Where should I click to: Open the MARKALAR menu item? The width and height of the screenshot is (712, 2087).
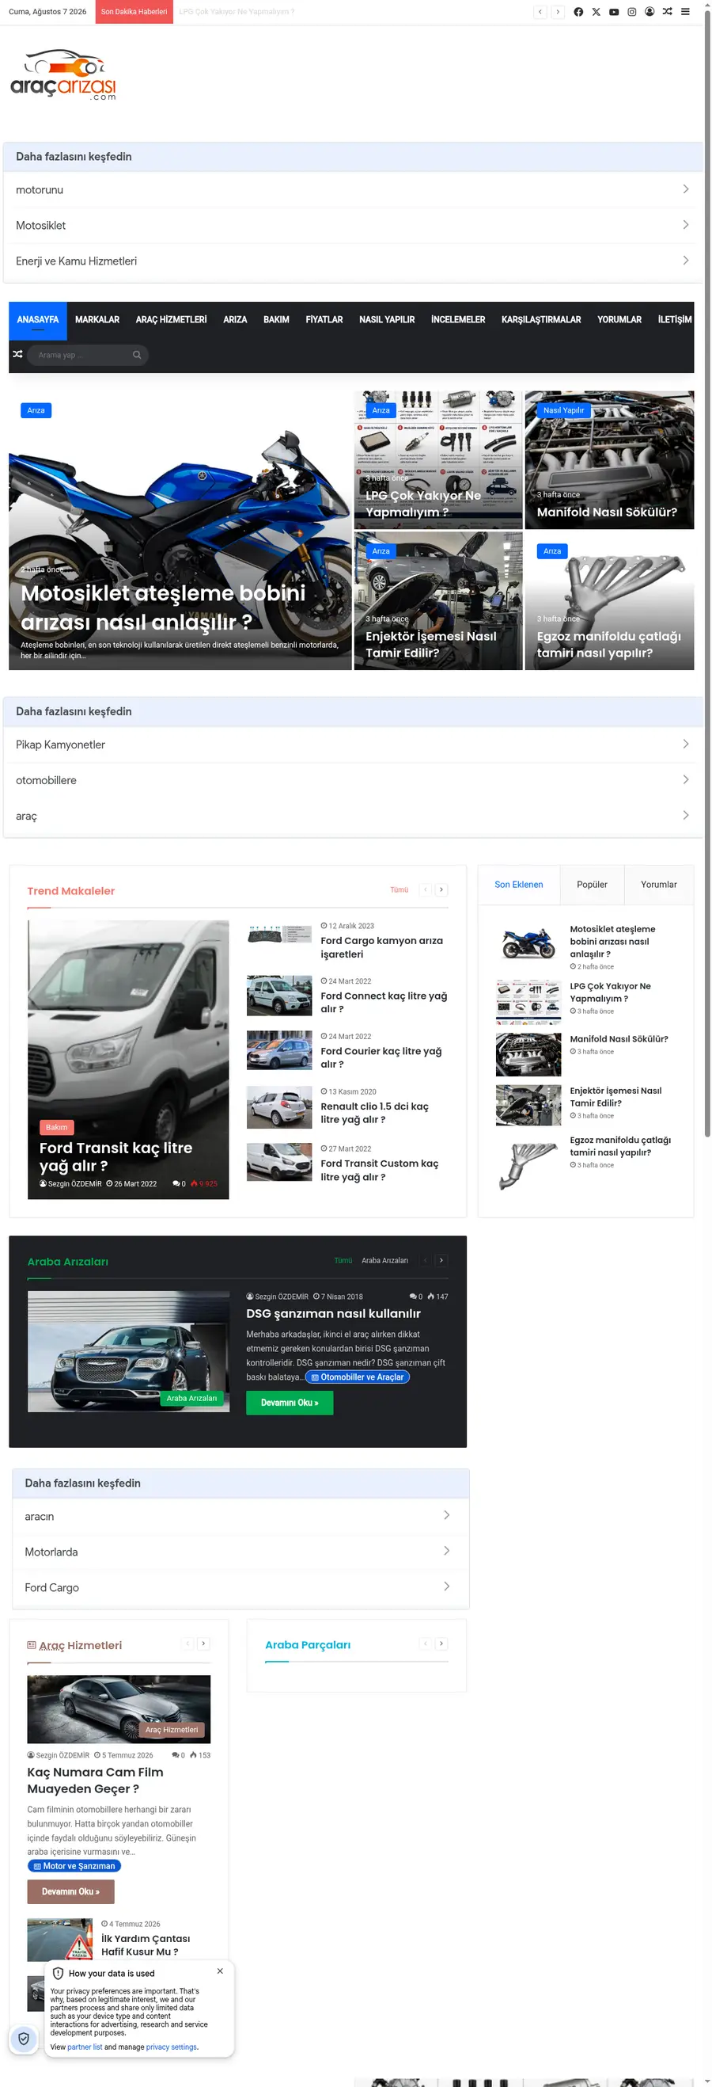[97, 320]
